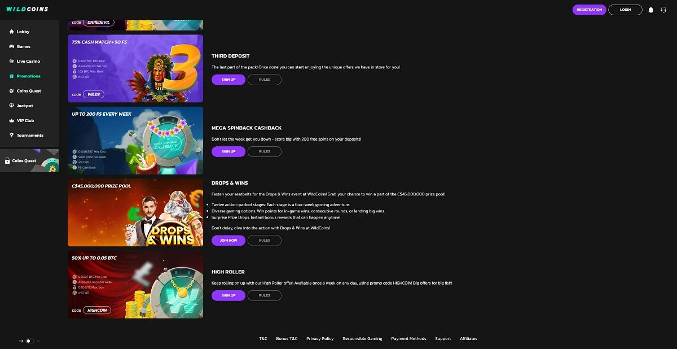The width and height of the screenshot is (677, 349).
Task: Click the Jackpot diamond icon
Action: click(12, 106)
